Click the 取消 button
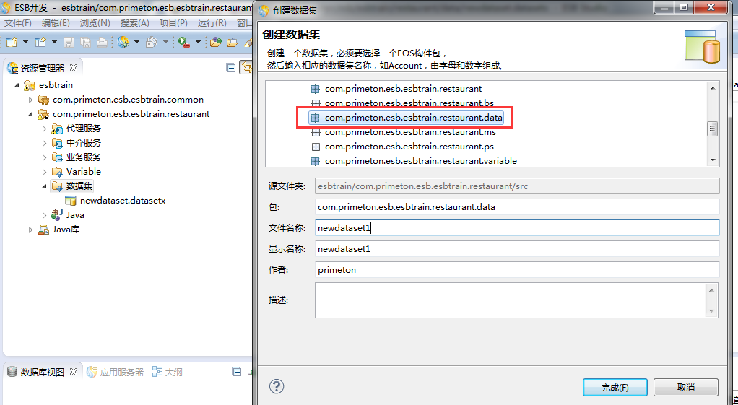 point(686,387)
